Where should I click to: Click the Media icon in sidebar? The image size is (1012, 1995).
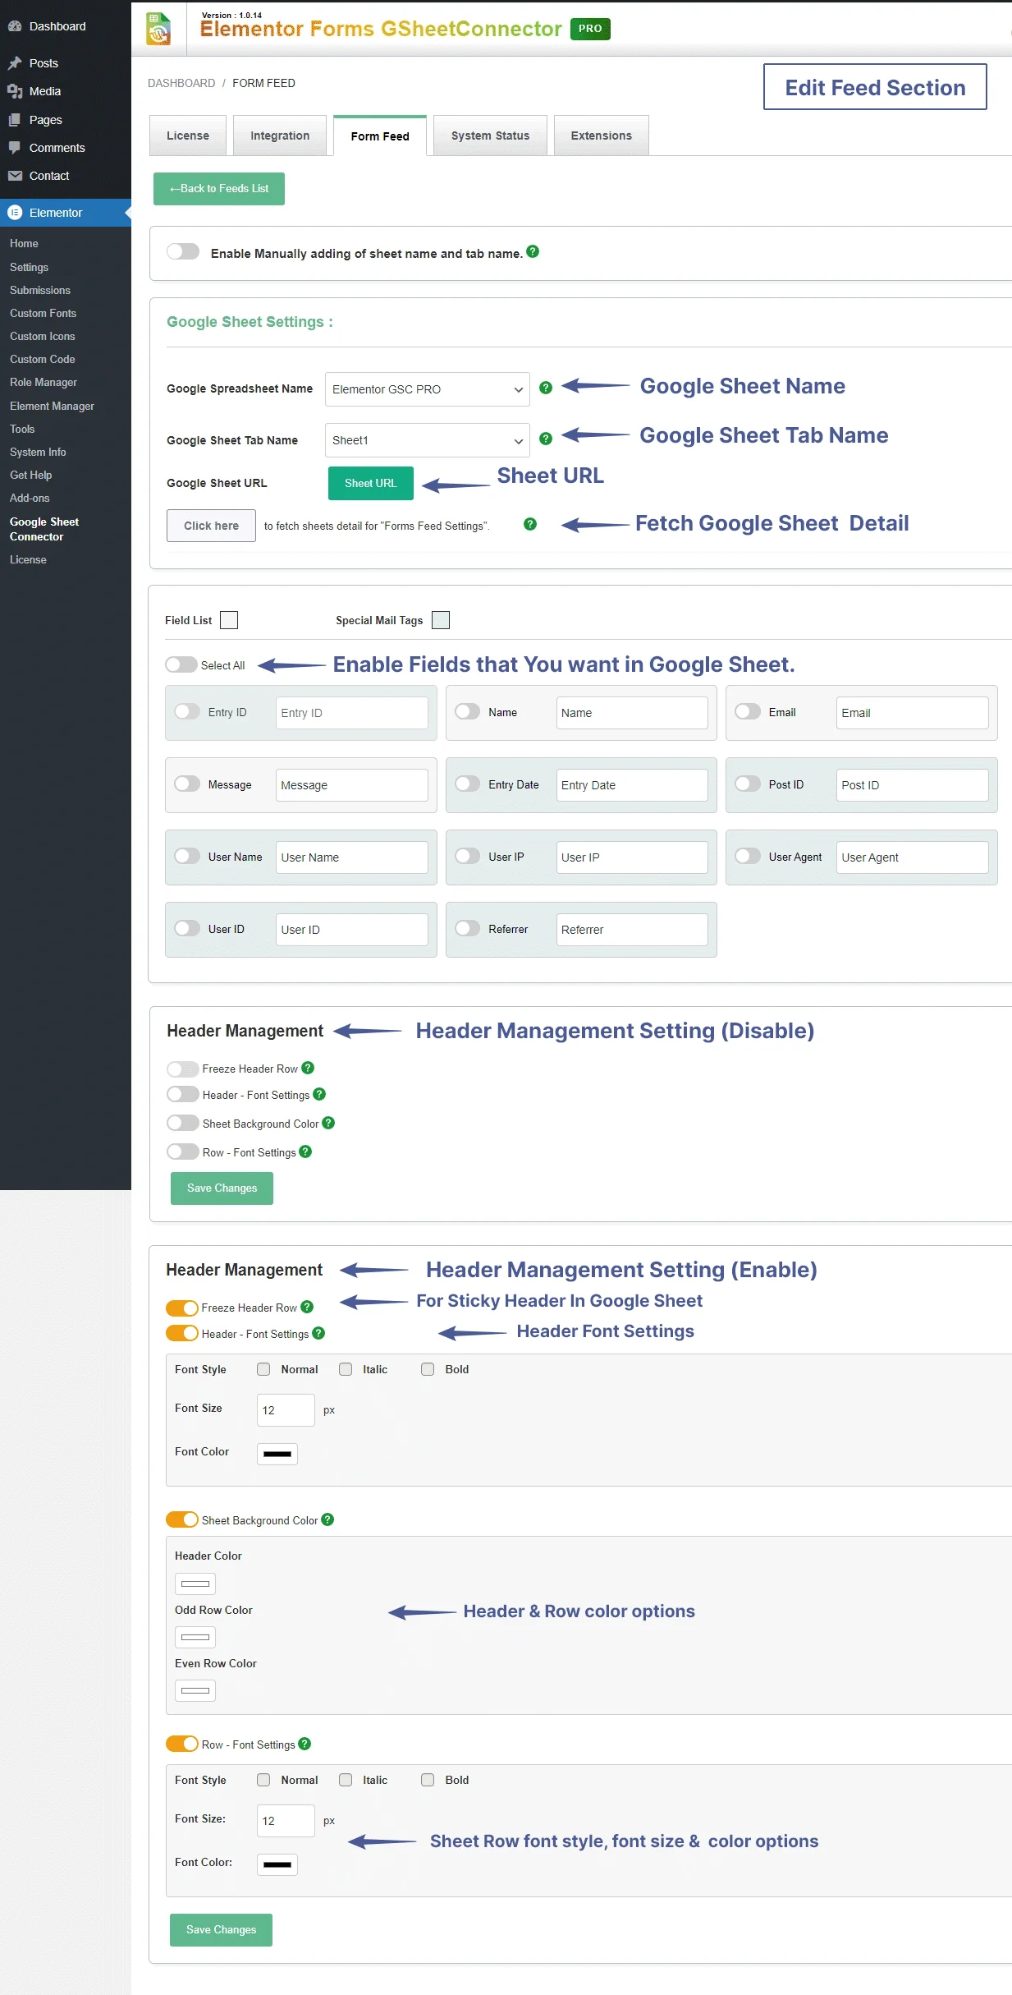pyautogui.click(x=15, y=91)
